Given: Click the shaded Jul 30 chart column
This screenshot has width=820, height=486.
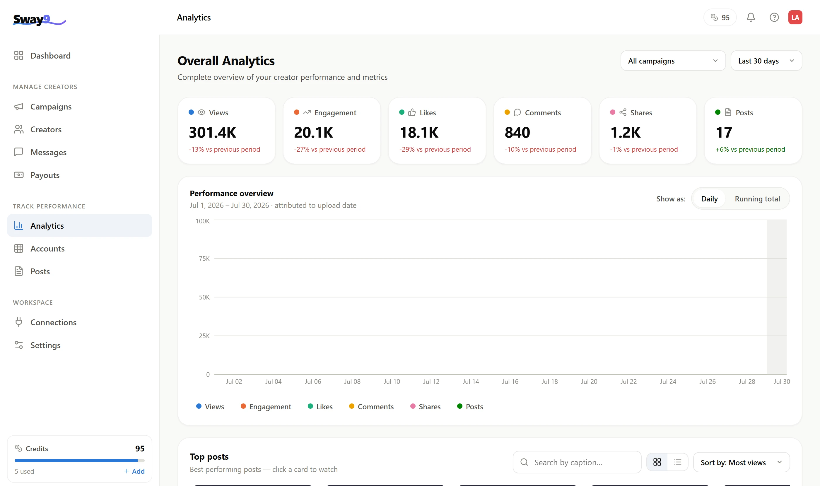Looking at the screenshot, I should 776,297.
